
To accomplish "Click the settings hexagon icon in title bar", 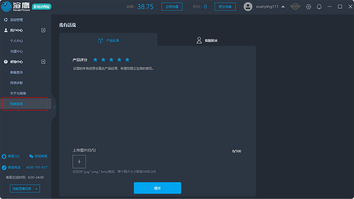I will 308,7.
